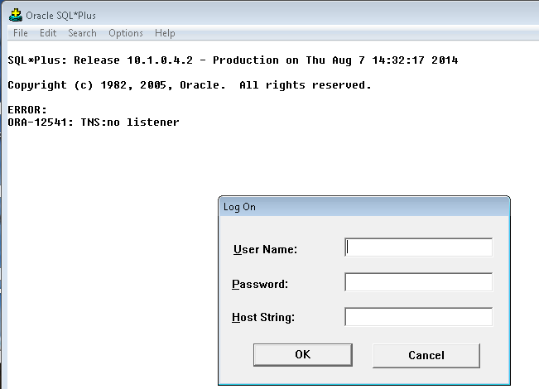
Task: Click the Oracle SQL*Plus window title text
Action: click(60, 16)
